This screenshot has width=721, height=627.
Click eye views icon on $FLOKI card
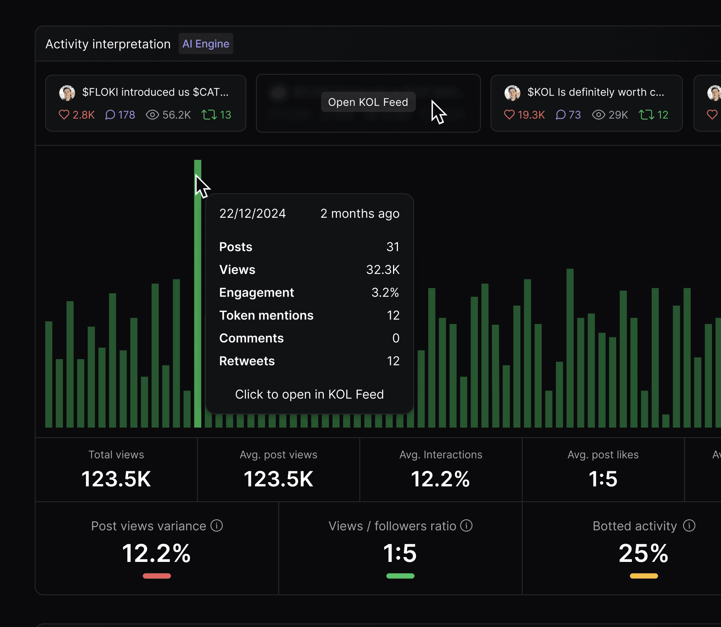[x=152, y=114]
